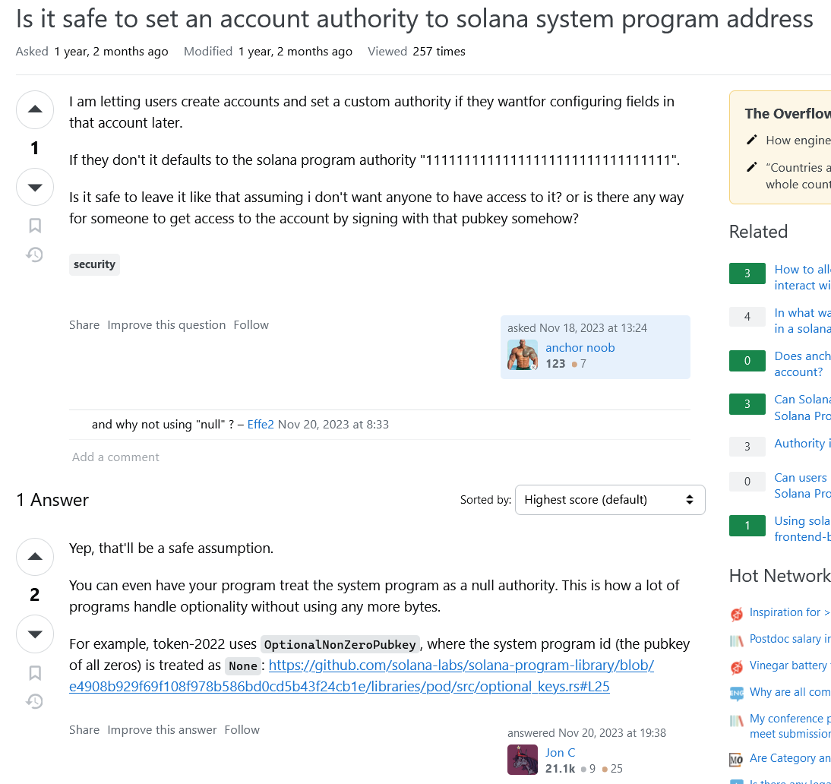The width and height of the screenshot is (831, 784).
Task: Upvote Jon C's answer
Action: (x=35, y=557)
